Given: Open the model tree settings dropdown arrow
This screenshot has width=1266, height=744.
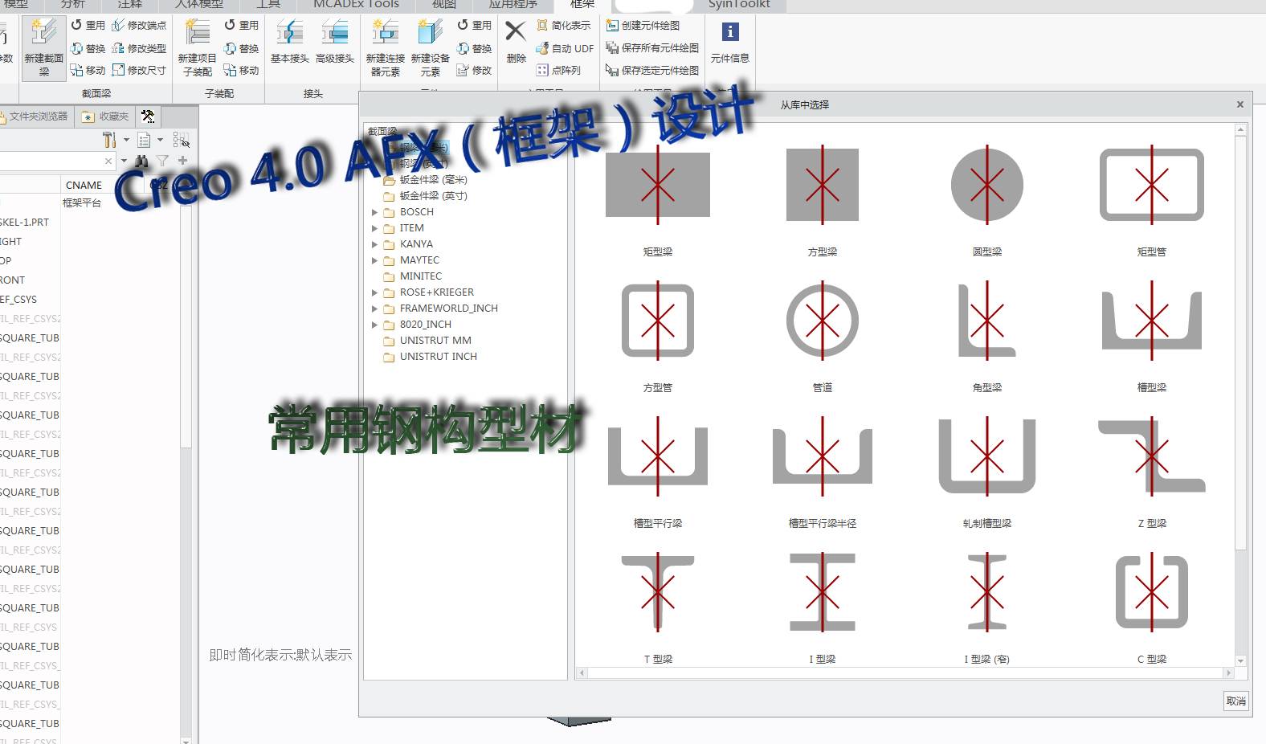Looking at the screenshot, I should [x=126, y=140].
